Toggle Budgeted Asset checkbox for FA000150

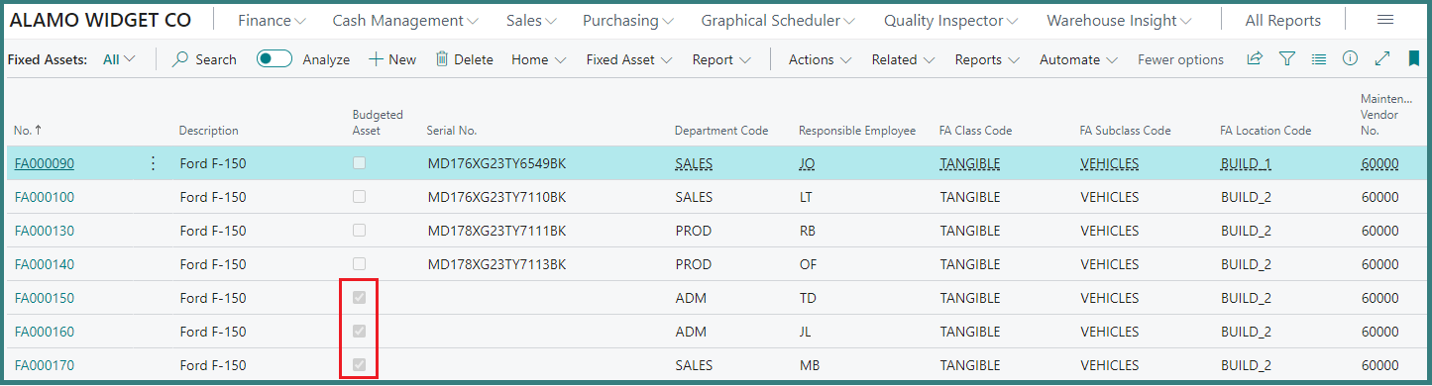pyautogui.click(x=360, y=298)
